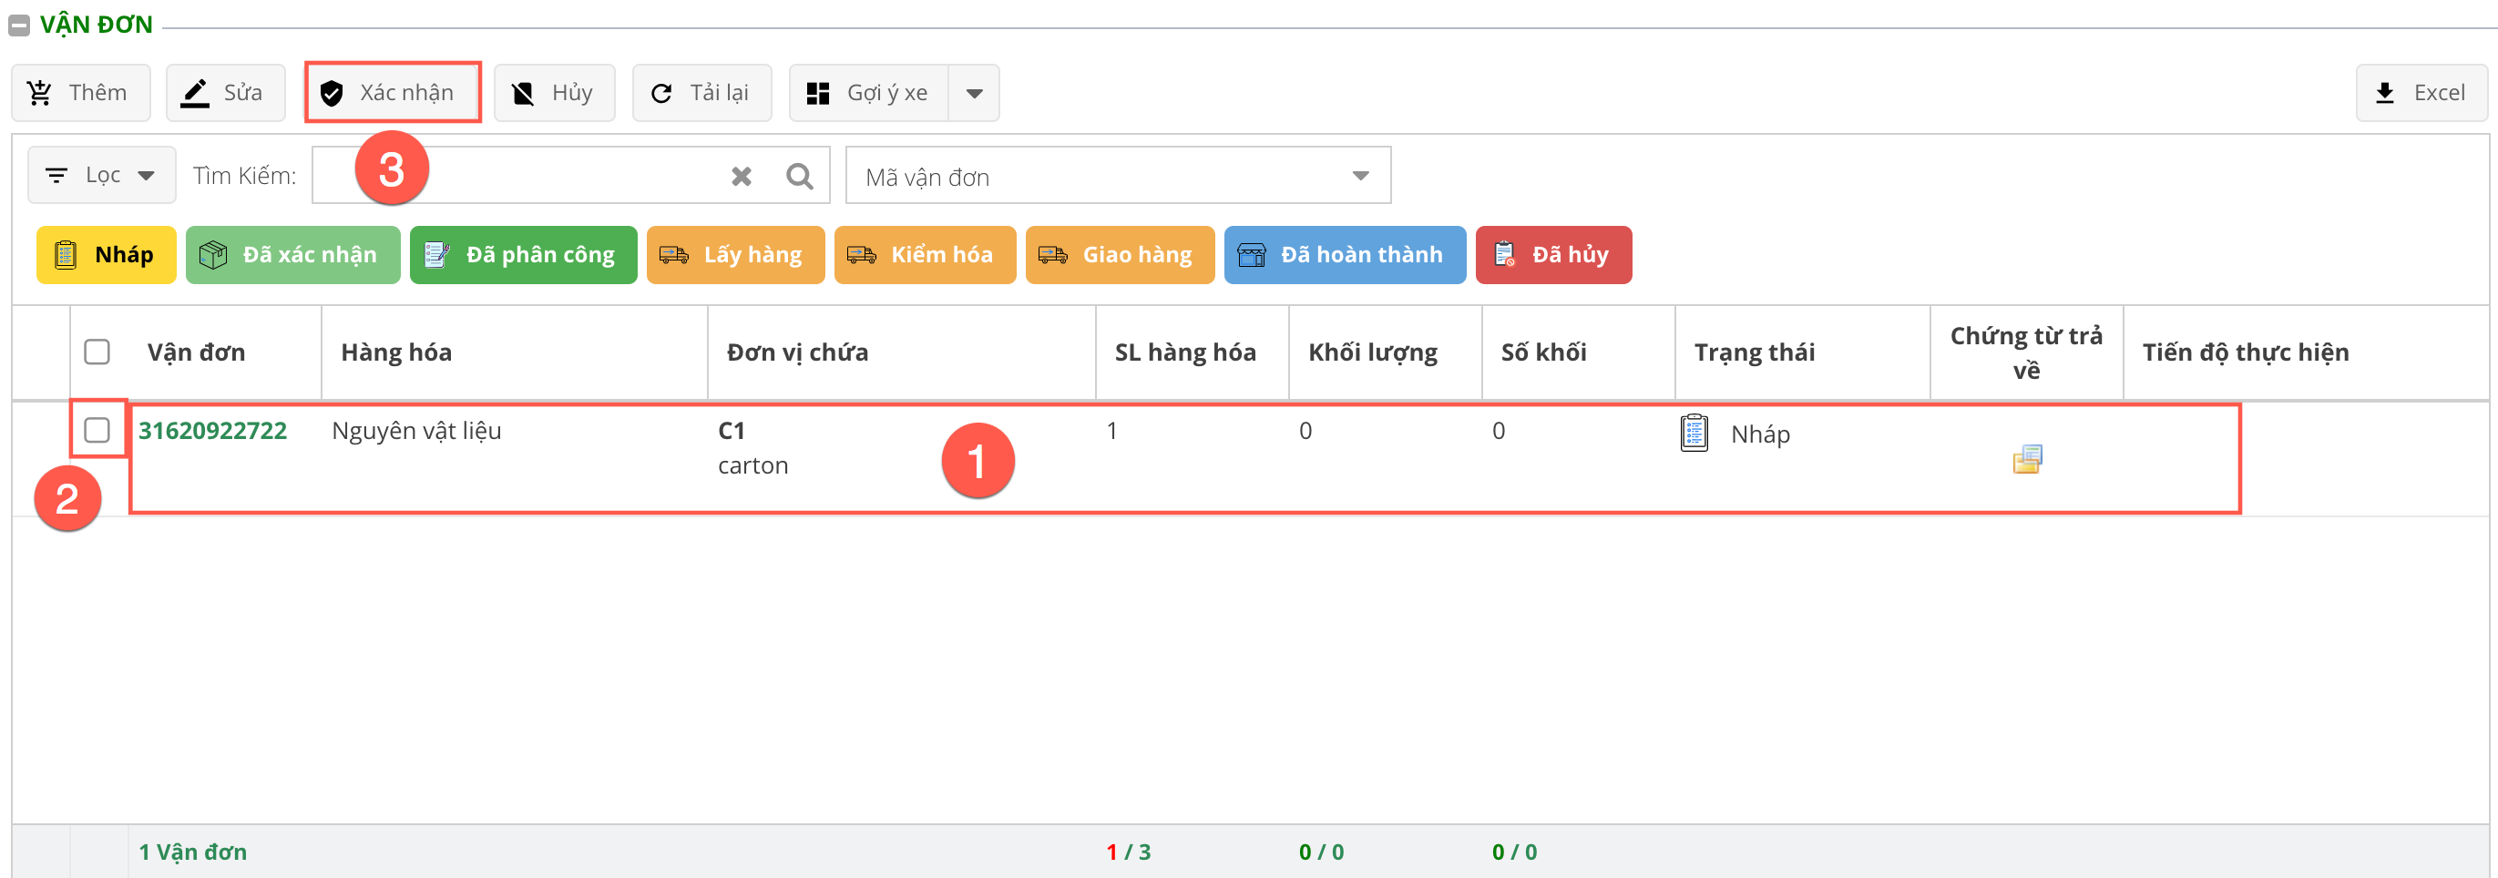Click Thêm add cart button
This screenshot has height=878, width=2498.
(x=80, y=93)
